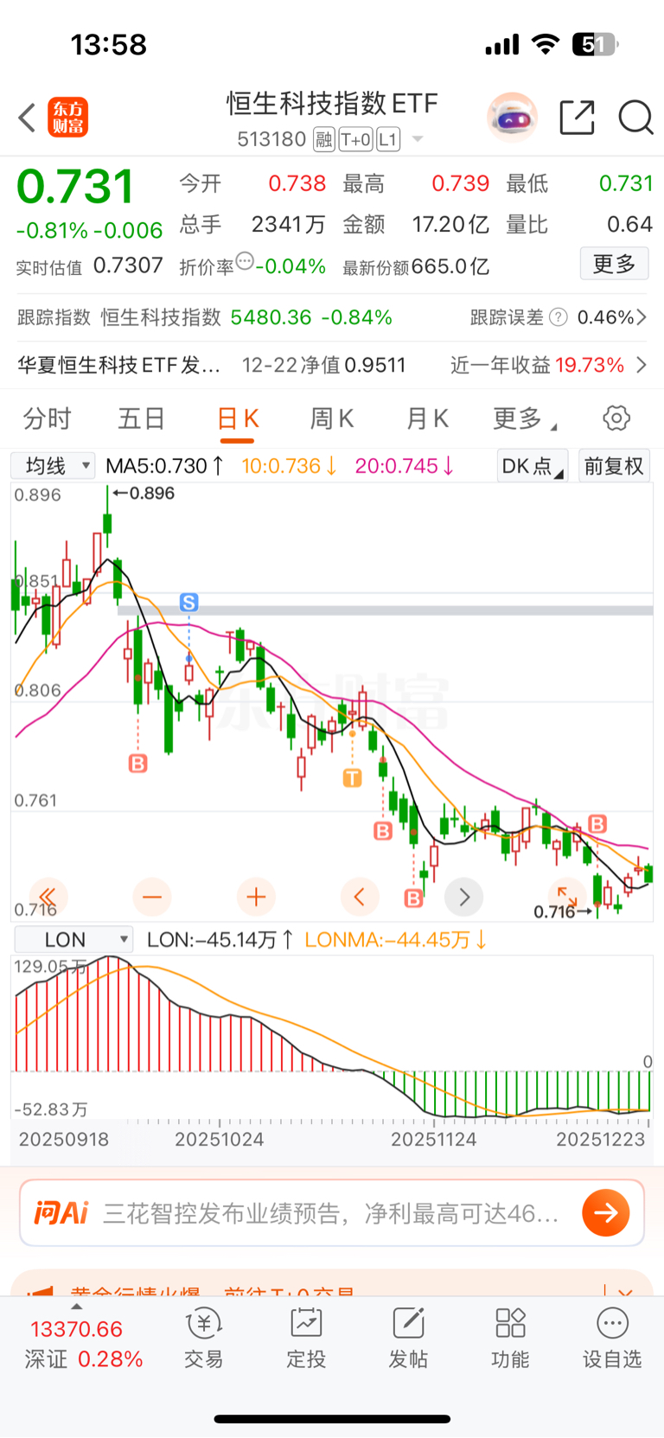This screenshot has height=1438, width=664.
Task: Tap current price 0.731
Action: click(75, 187)
